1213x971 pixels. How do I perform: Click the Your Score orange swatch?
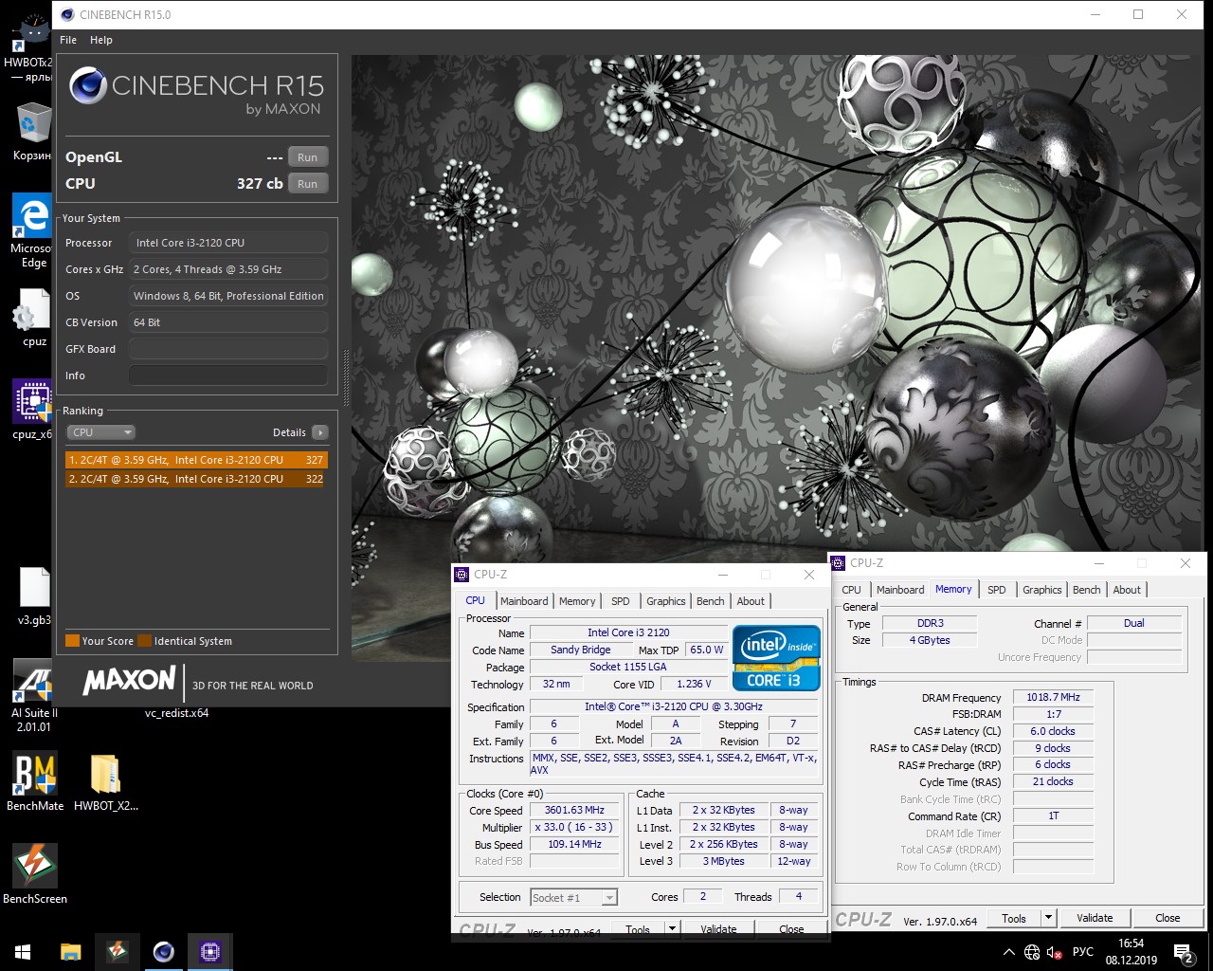tap(72, 641)
